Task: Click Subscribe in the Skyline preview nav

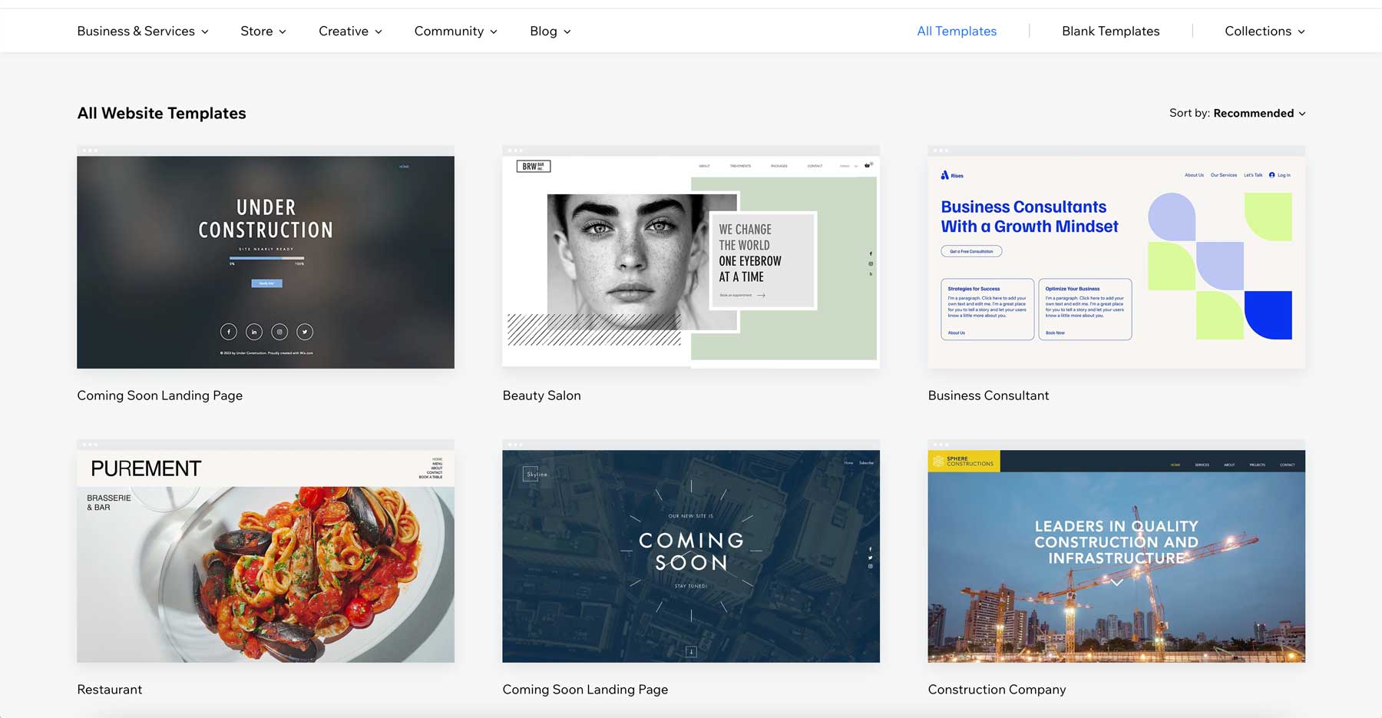Action: pyautogui.click(x=867, y=463)
